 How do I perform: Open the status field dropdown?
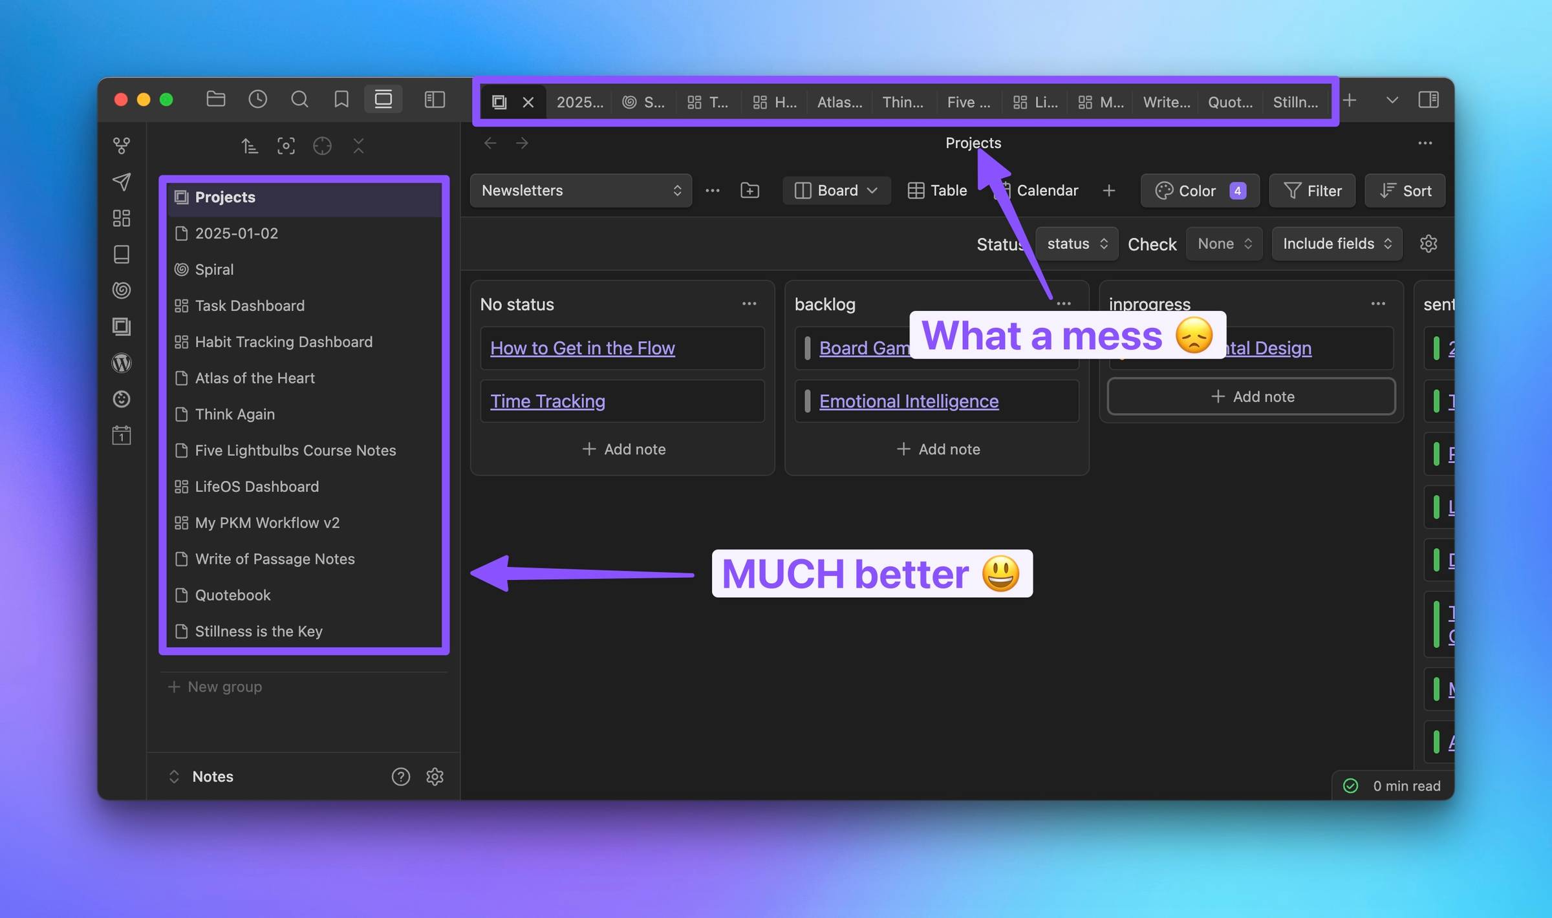pyautogui.click(x=1077, y=244)
